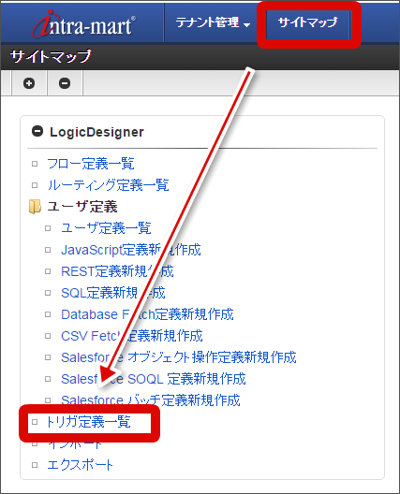
Task: Open the サイトマップ menu item
Action: pyautogui.click(x=307, y=22)
